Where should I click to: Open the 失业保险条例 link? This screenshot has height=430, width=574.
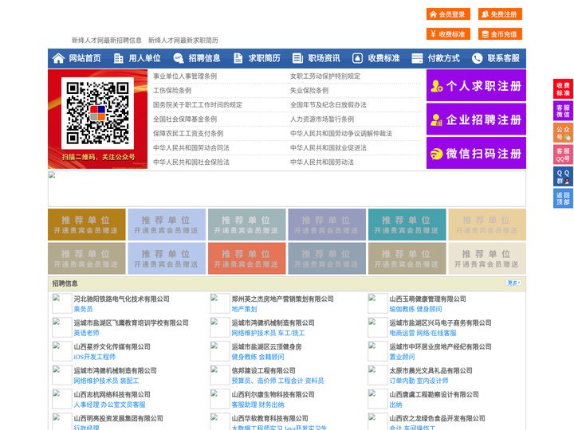pos(309,90)
